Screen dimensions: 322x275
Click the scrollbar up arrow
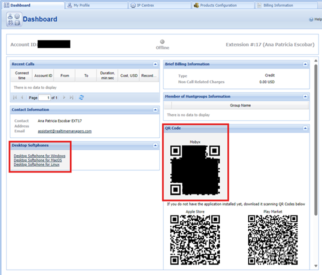pyautogui.click(x=316, y=61)
